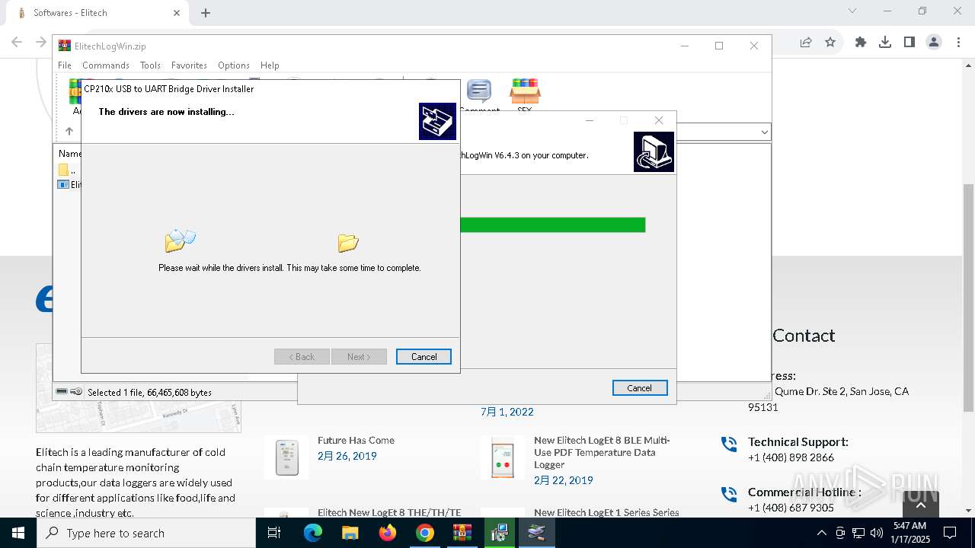Viewport: 975px width, 548px height.
Task: Cancel the ElitechLogWin setup window
Action: [640, 388]
